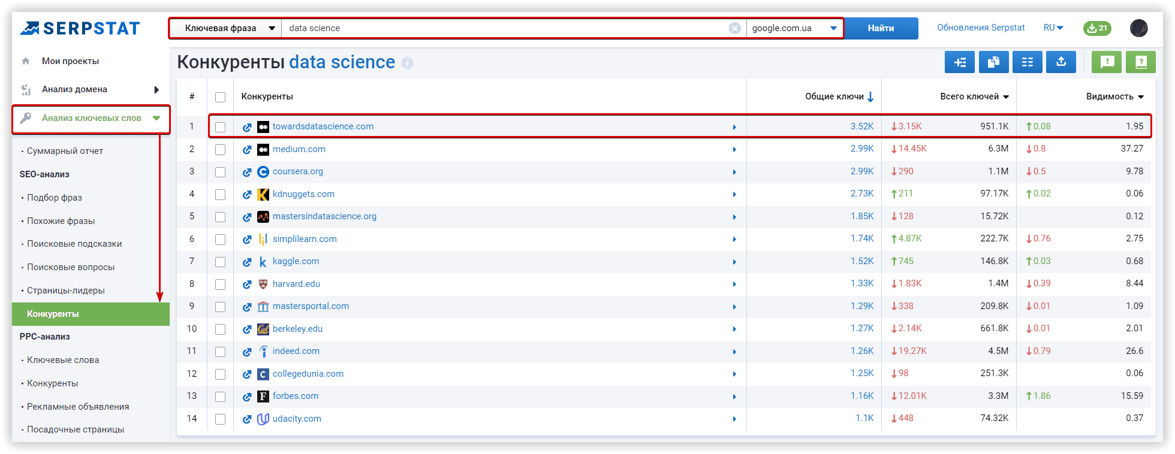Viewport: 1175px width, 454px height.
Task: Clear the search field with X icon
Action: click(x=734, y=28)
